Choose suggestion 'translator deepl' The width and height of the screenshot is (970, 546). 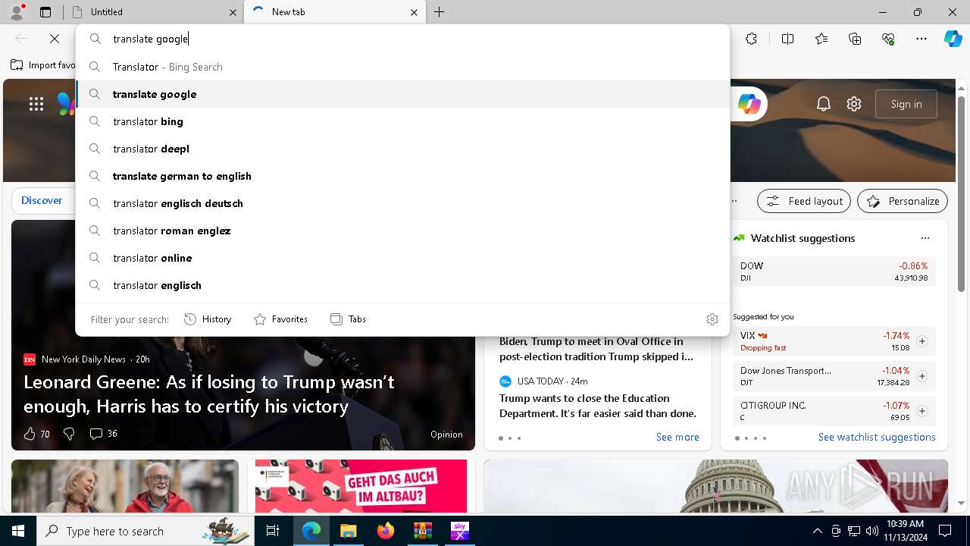[402, 149]
